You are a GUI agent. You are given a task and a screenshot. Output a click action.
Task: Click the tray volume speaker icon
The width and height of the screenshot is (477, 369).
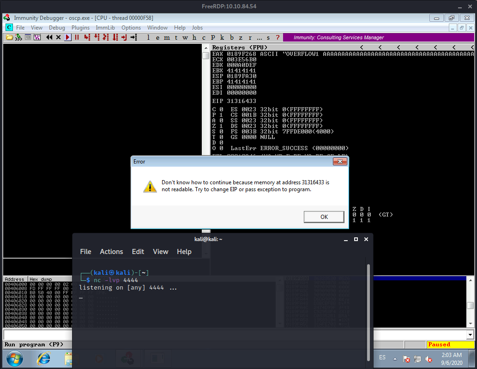[429, 359]
